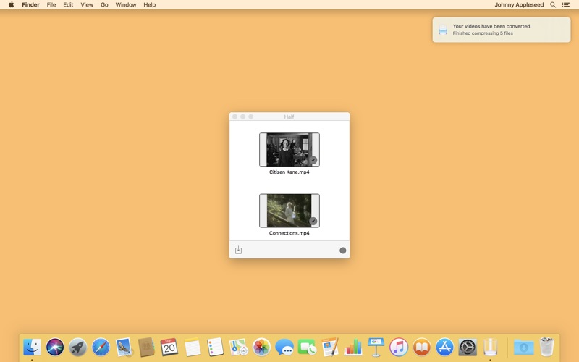The image size is (579, 362).
Task: Open Launchpad rocket icon
Action: pyautogui.click(x=78, y=348)
